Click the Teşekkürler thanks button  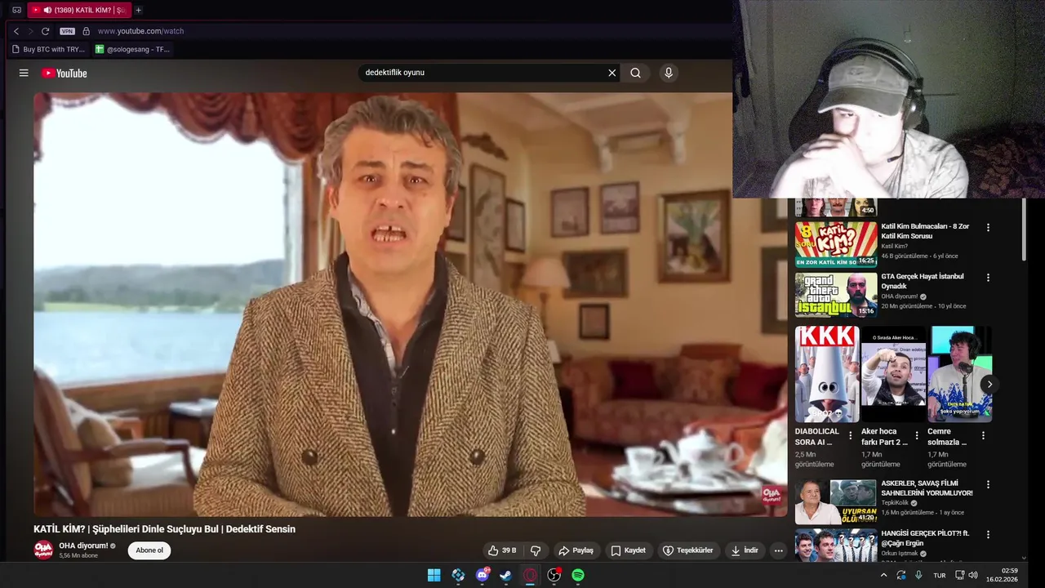pyautogui.click(x=687, y=550)
